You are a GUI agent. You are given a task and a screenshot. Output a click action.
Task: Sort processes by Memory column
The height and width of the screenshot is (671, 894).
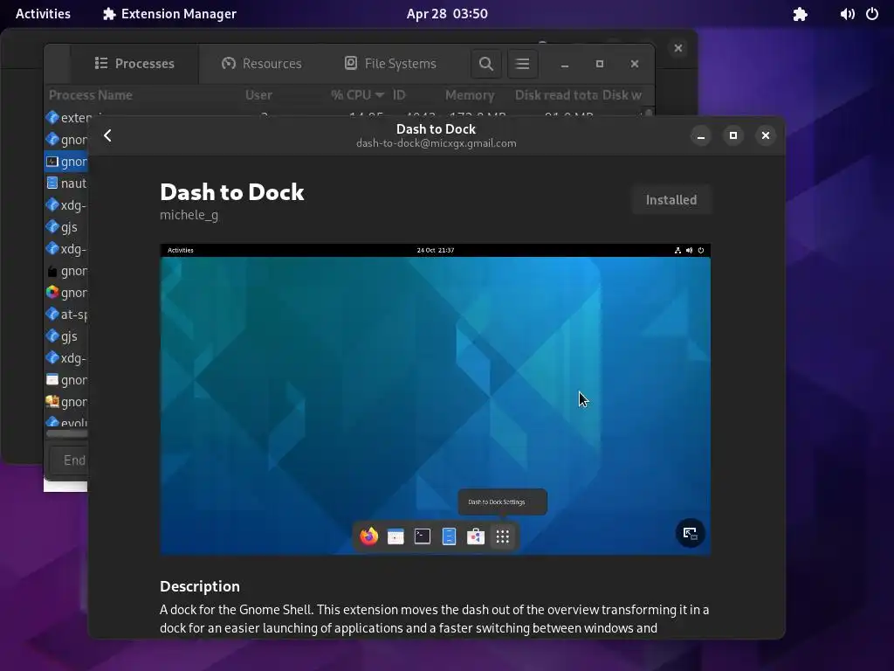coord(470,95)
